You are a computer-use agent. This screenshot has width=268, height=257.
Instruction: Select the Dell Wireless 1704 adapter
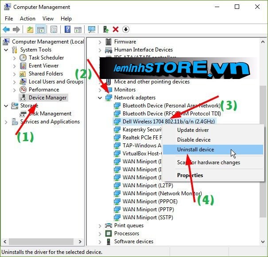[168, 122]
